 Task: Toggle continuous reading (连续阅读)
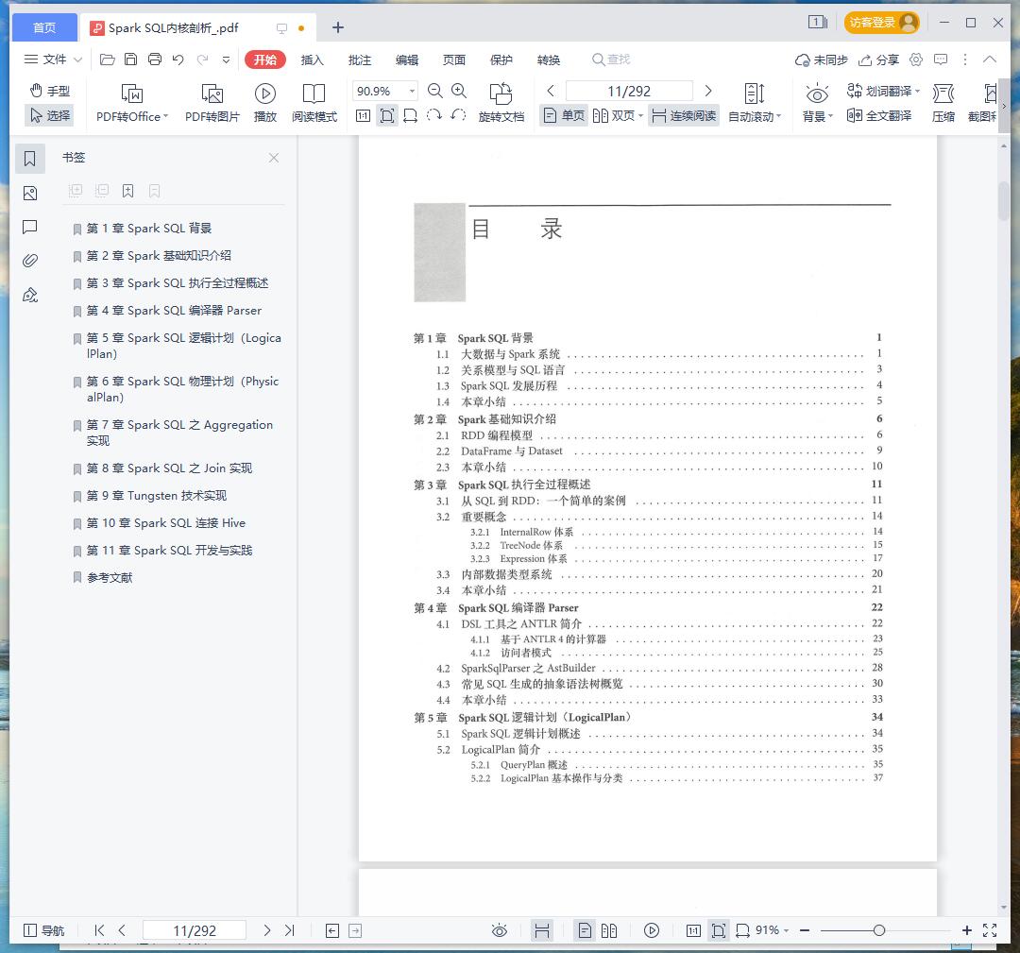(684, 116)
